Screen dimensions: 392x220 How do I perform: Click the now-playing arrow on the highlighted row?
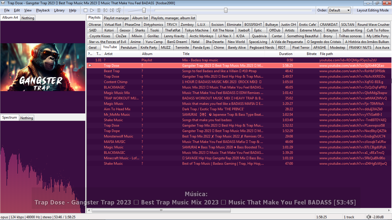coord(90,66)
